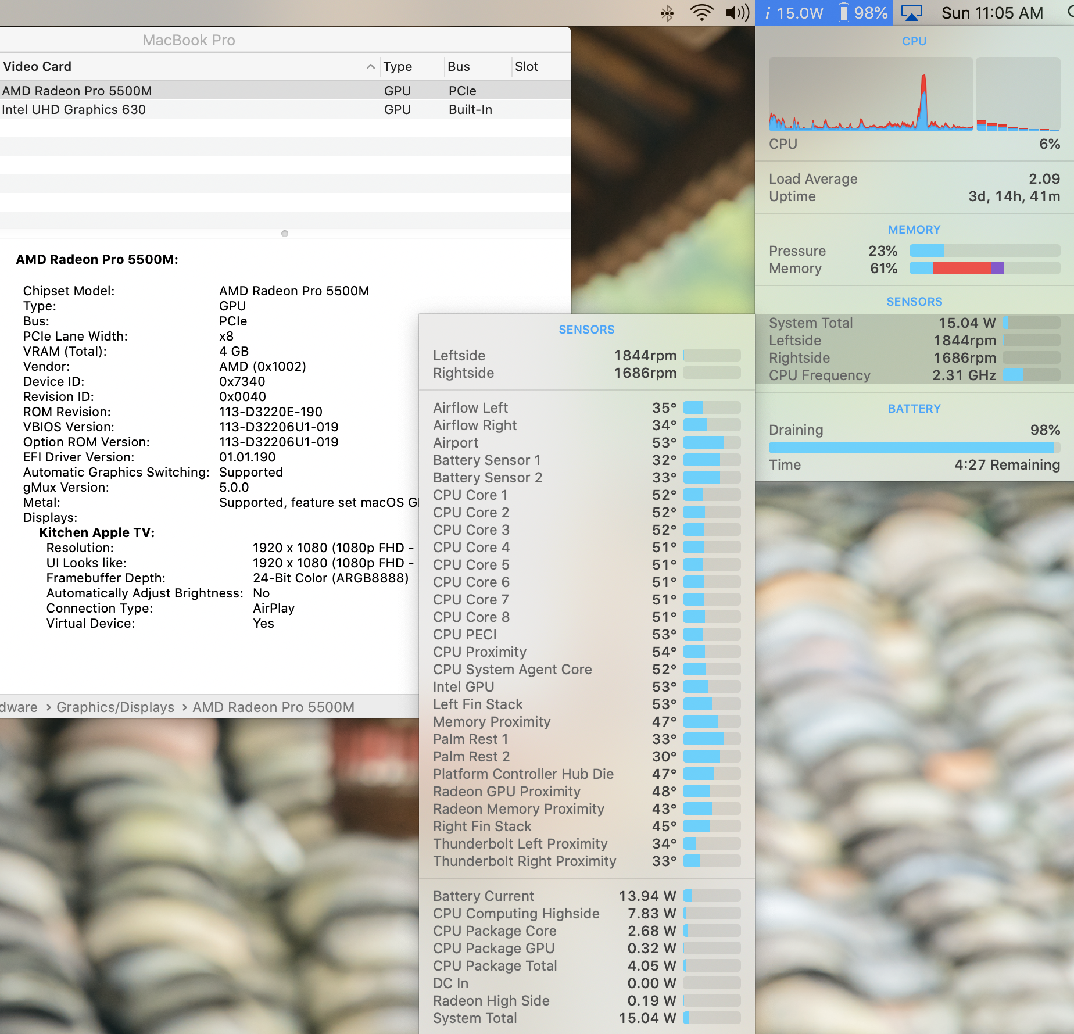Image resolution: width=1074 pixels, height=1034 pixels.
Task: Open the AirPlay display menu bar icon
Action: coord(911,13)
